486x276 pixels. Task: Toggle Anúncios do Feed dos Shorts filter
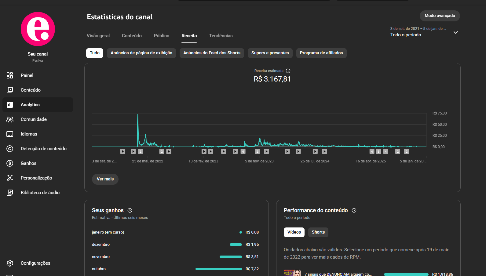point(212,53)
